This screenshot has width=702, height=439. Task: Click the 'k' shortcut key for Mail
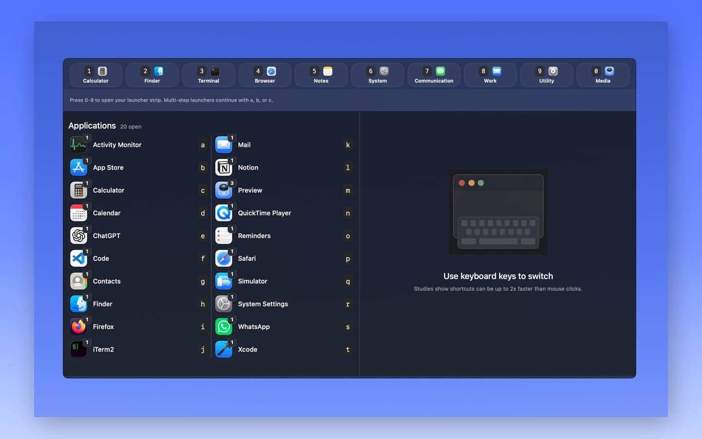click(x=348, y=145)
